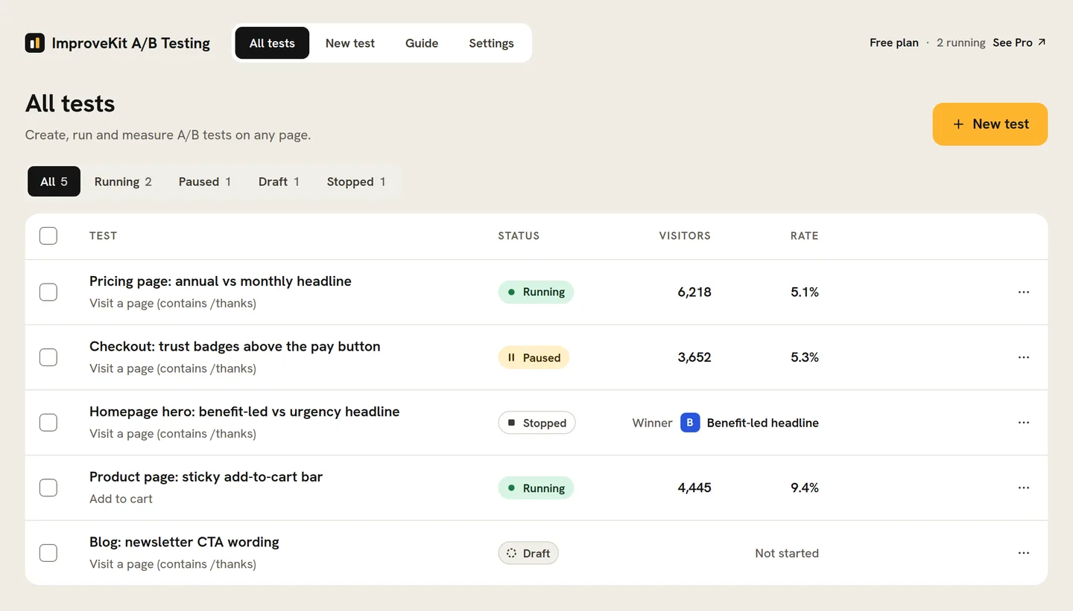Viewport: 1073px width, 611px height.
Task: Click the Benefit-led headline winner label
Action: [x=762, y=423]
